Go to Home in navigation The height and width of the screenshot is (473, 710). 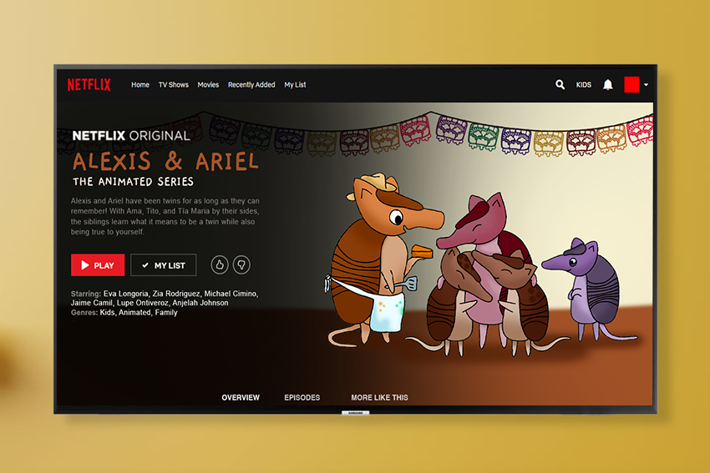click(140, 84)
